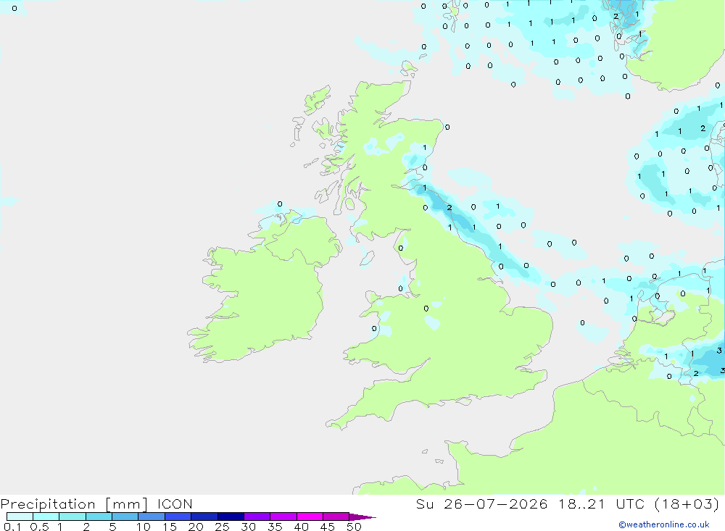Click the 2–5 mm legend color swatch
The image size is (725, 531).
(99, 517)
